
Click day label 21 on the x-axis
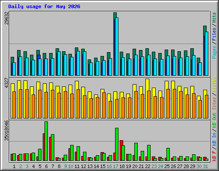pyautogui.click(x=141, y=166)
